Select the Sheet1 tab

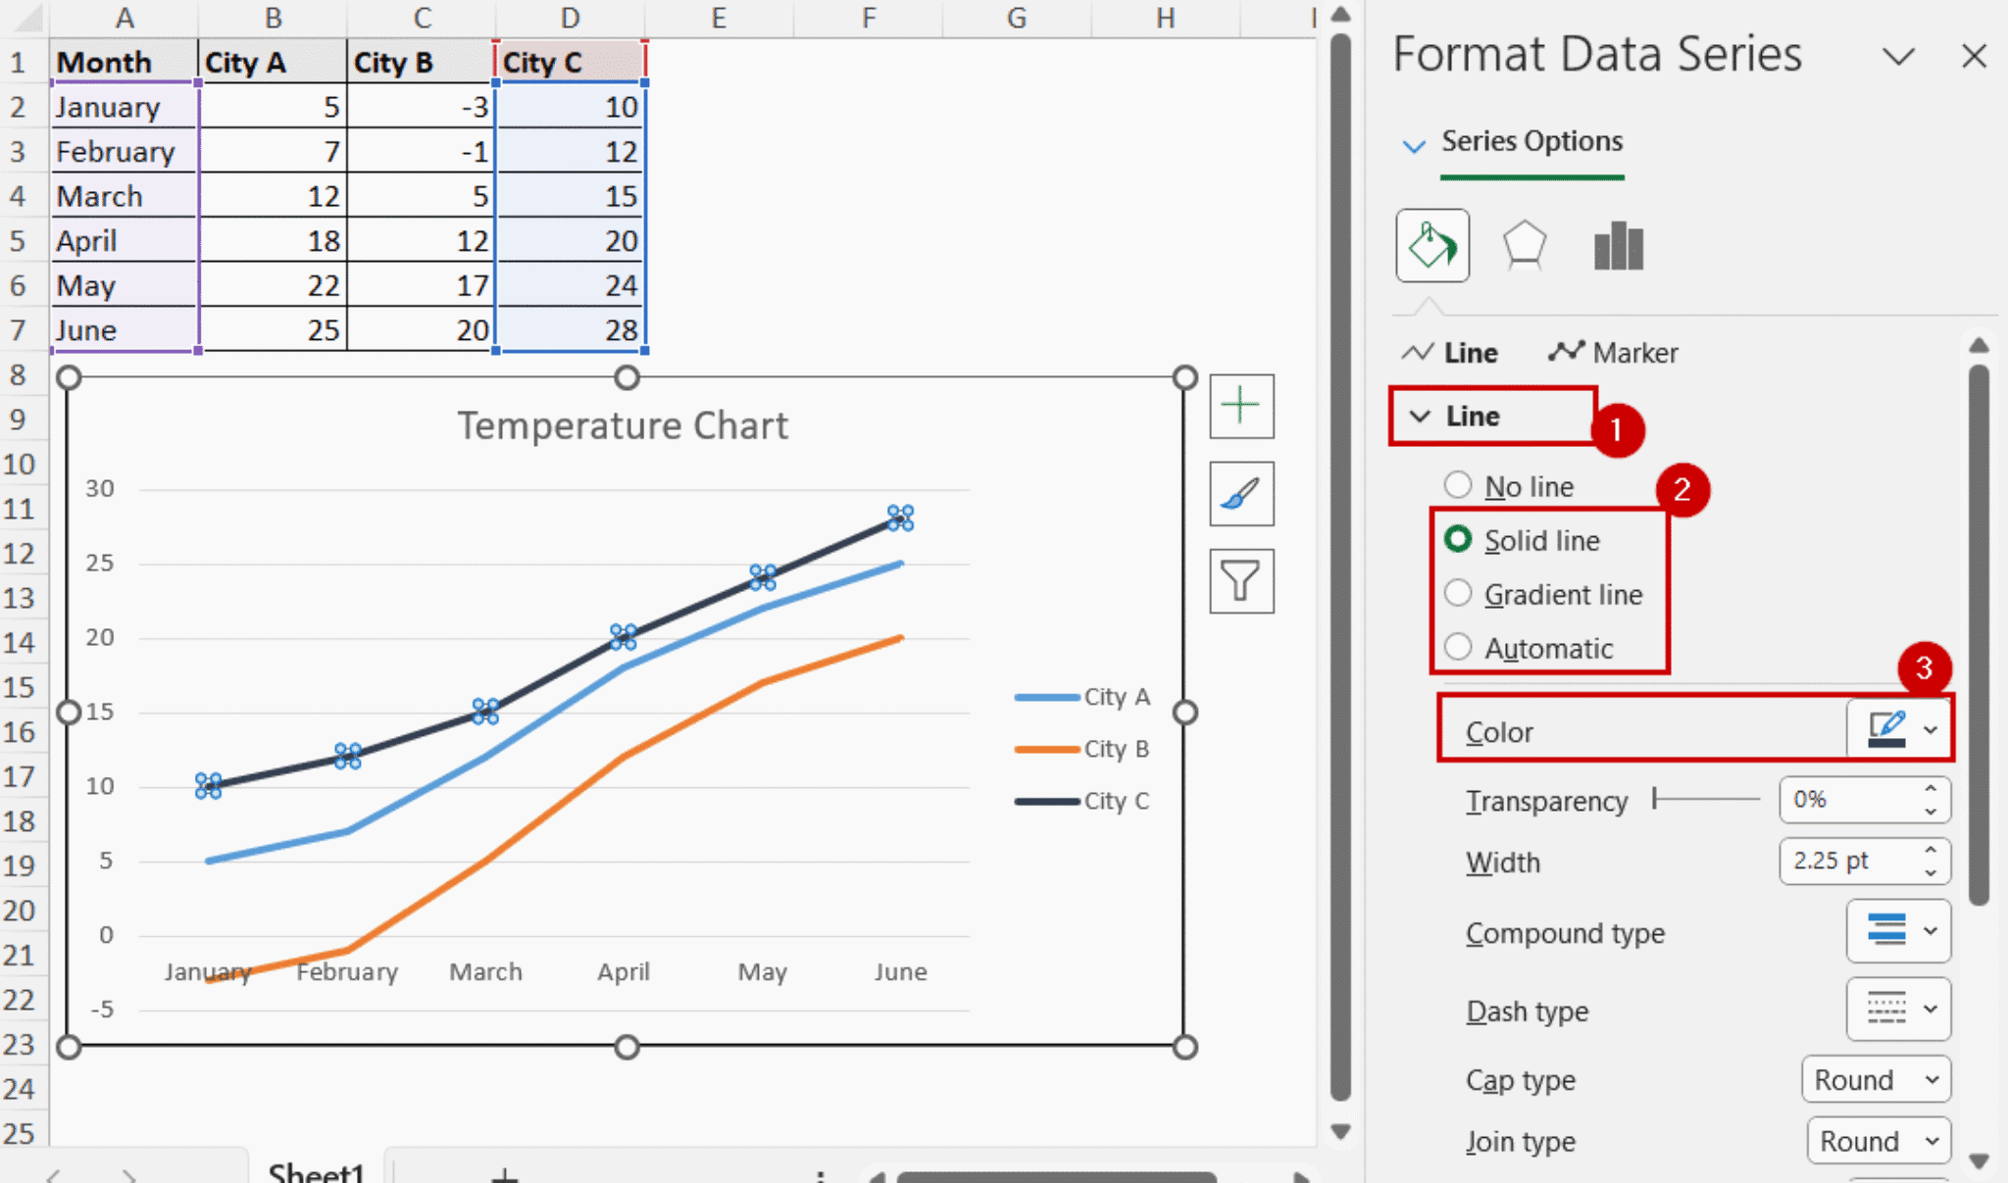coord(316,1169)
